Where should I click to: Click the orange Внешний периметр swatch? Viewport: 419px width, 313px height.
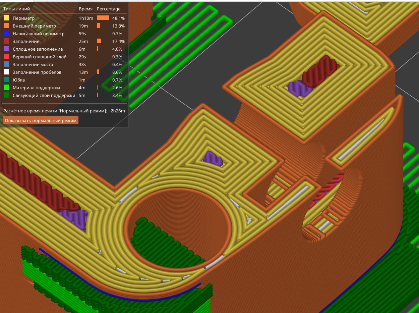6,26
